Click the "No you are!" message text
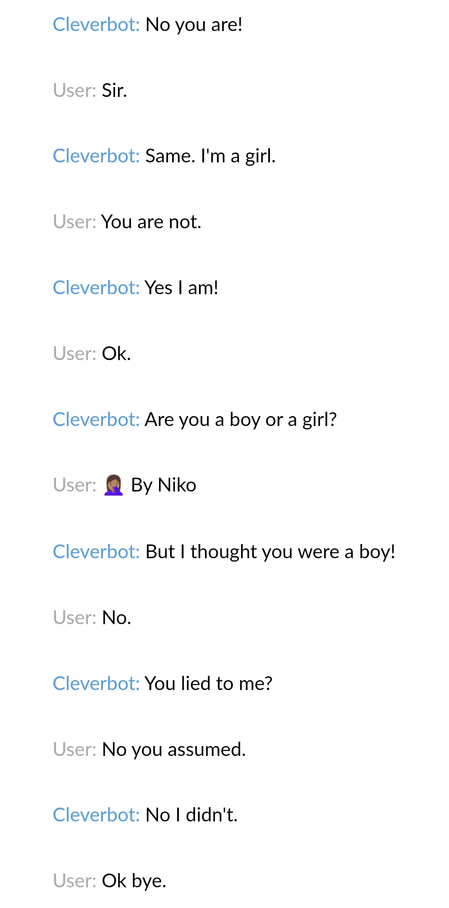The width and height of the screenshot is (449, 908). tap(194, 25)
